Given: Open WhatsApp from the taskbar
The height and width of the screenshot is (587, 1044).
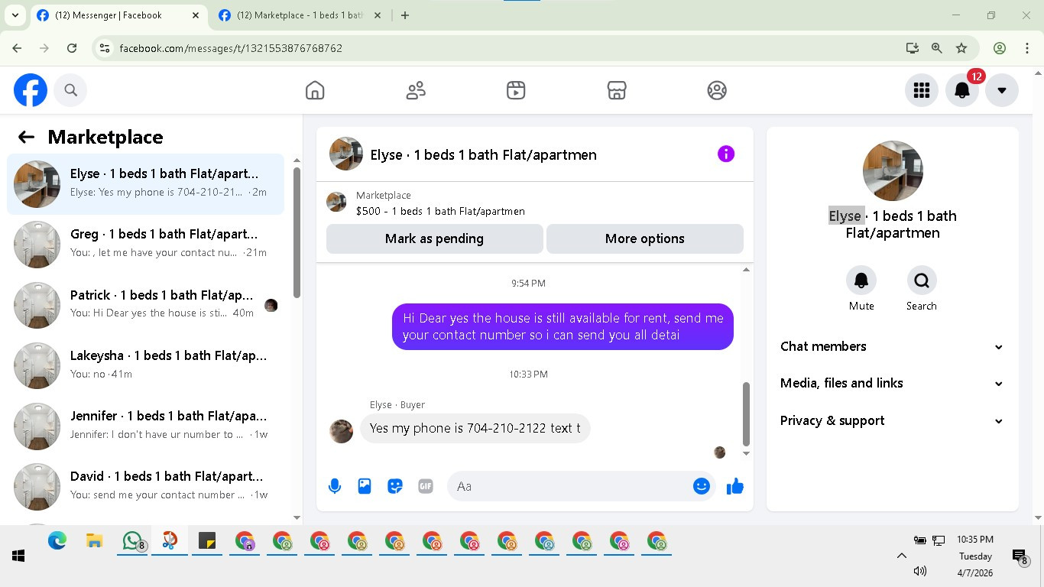Looking at the screenshot, I should pyautogui.click(x=133, y=541).
